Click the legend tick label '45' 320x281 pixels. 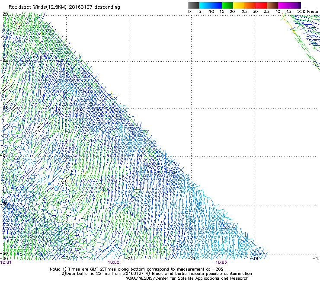[288, 12]
